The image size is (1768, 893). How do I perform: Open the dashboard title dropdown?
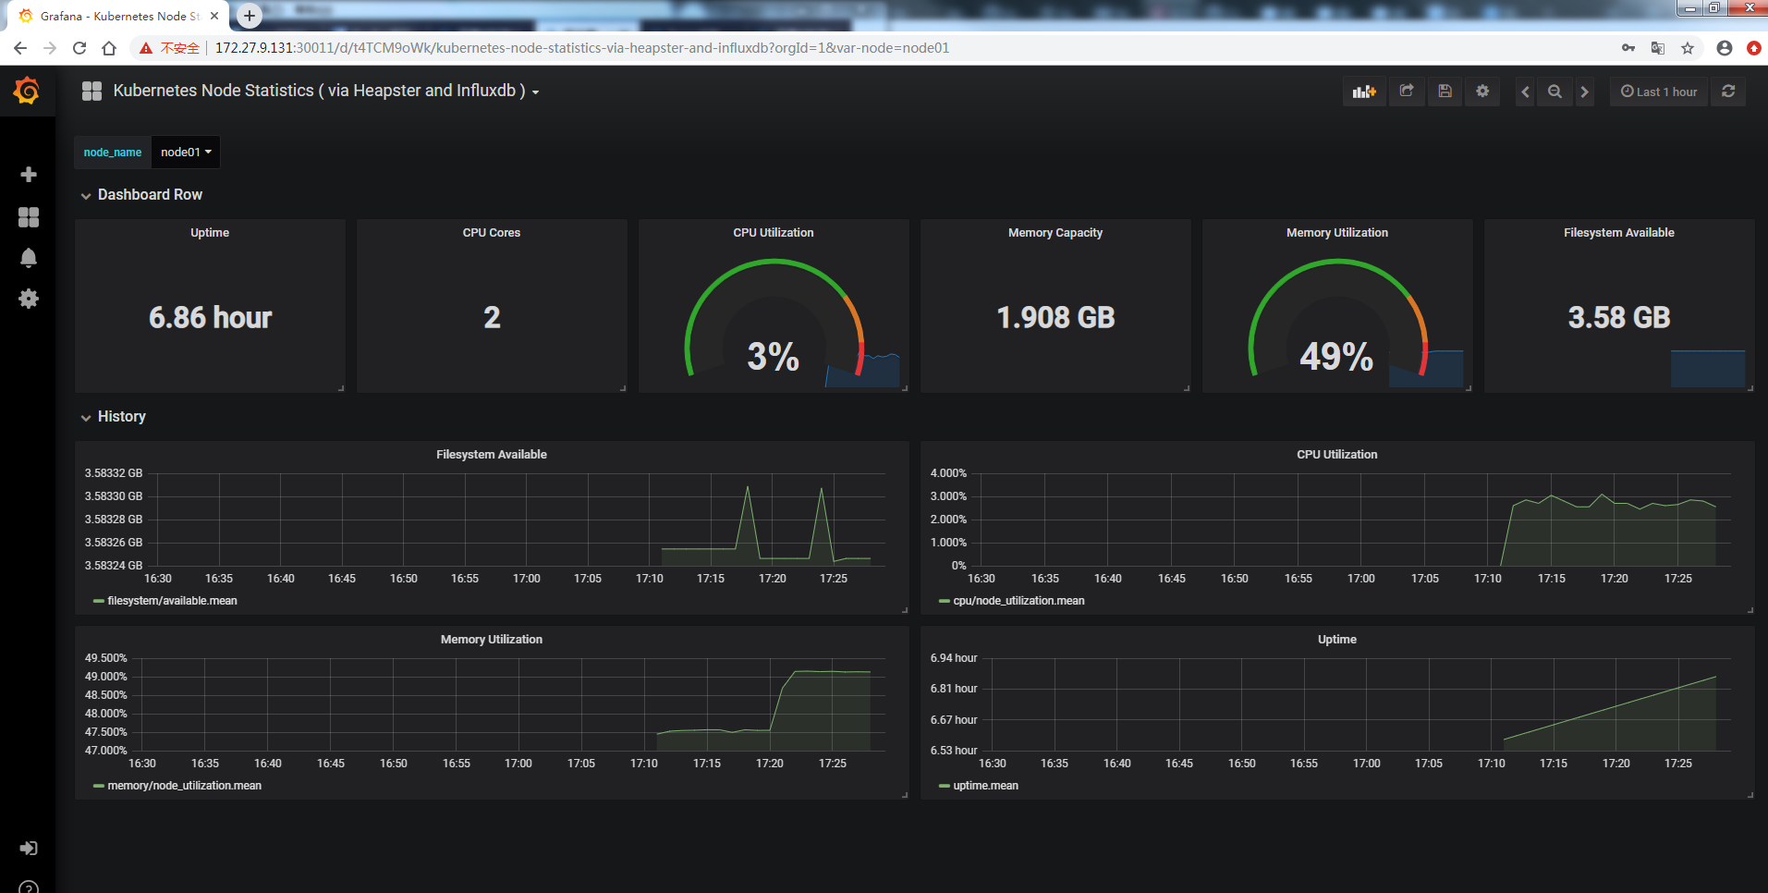[x=326, y=91]
